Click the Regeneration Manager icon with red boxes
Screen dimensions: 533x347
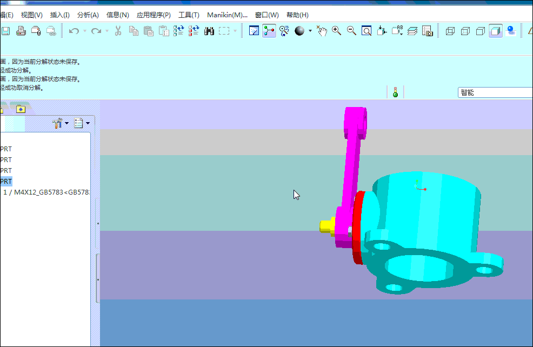(194, 31)
